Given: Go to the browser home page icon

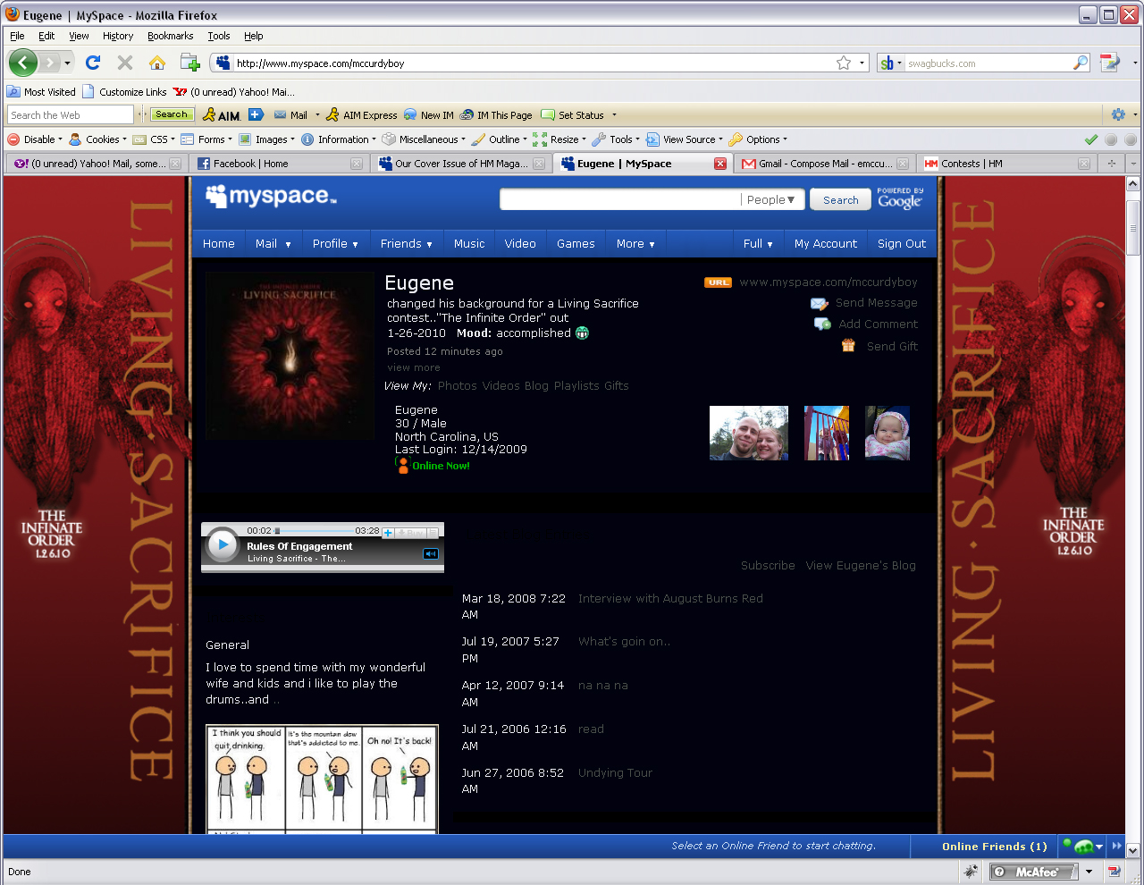Looking at the screenshot, I should [157, 63].
